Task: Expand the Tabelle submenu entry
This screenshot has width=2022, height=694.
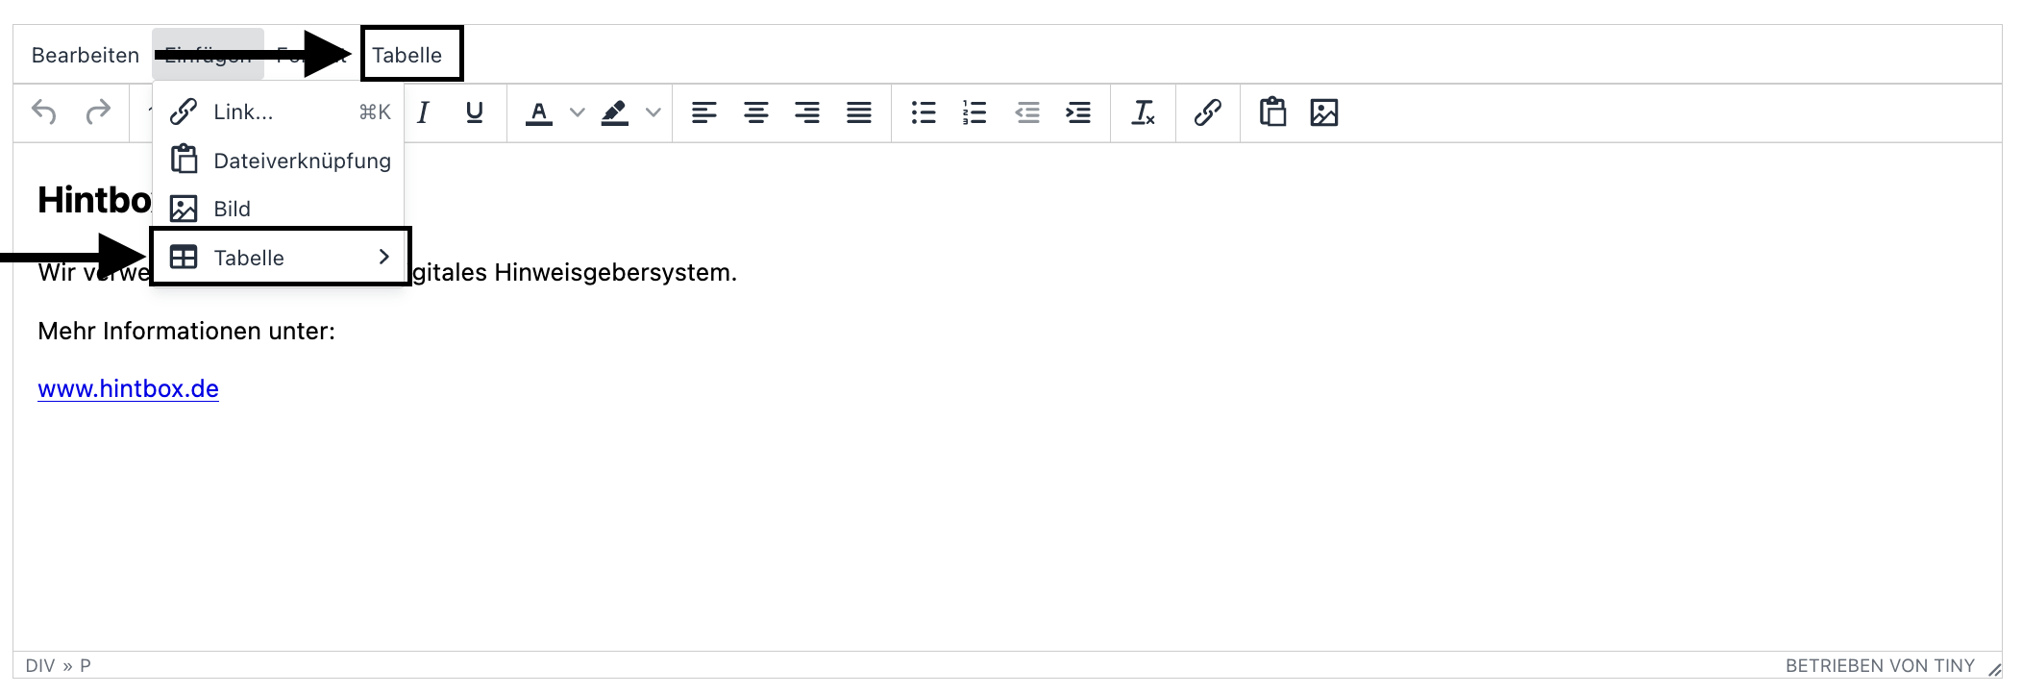Action: [279, 258]
